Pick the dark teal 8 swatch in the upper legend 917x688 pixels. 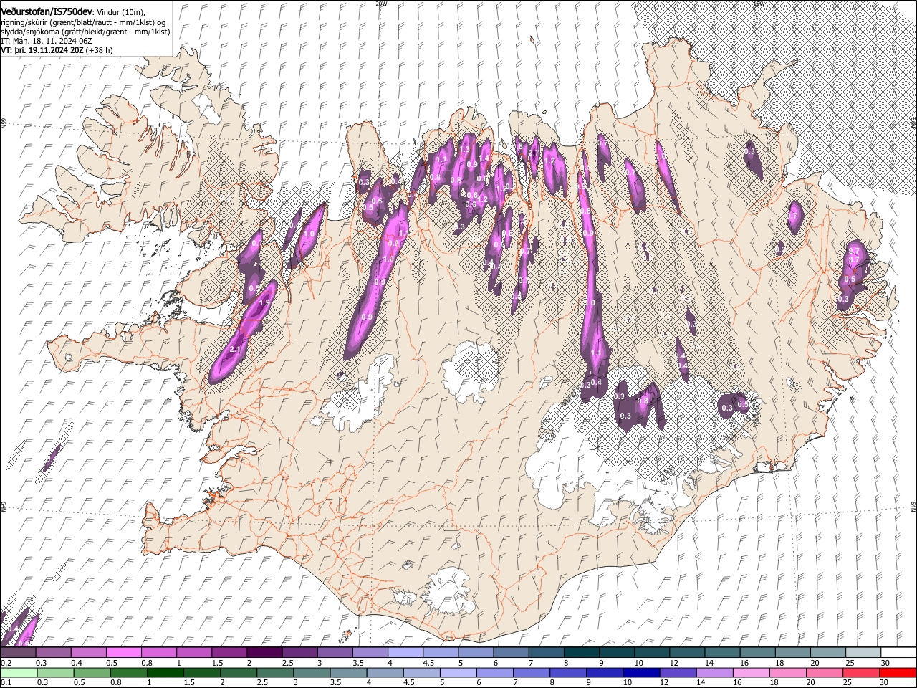[x=581, y=653]
